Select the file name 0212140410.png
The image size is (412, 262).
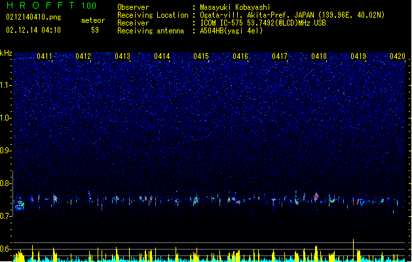[33, 18]
